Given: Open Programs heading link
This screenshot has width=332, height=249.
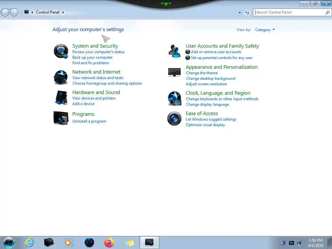Looking at the screenshot, I should [x=83, y=114].
